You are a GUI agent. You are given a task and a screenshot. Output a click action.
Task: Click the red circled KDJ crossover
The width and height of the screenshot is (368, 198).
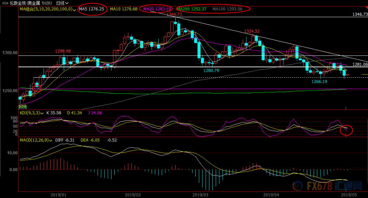[346, 130]
